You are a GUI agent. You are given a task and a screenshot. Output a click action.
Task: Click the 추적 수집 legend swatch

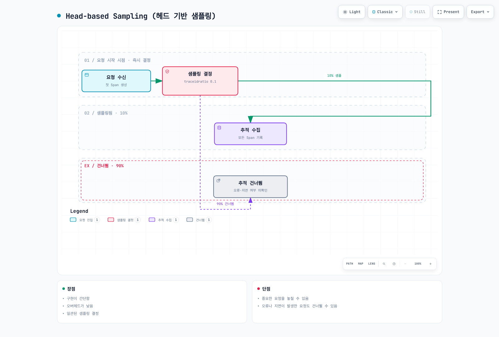[x=152, y=220]
